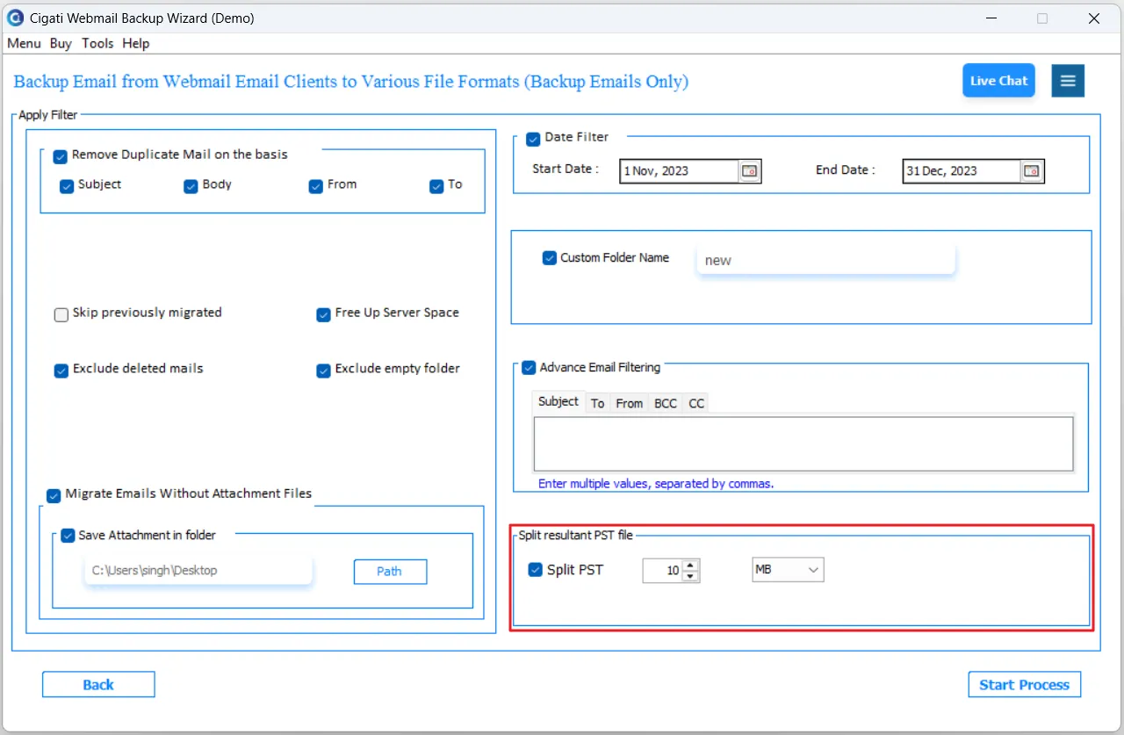The image size is (1124, 735).
Task: Open the MB size unit dropdown
Action: tap(788, 570)
